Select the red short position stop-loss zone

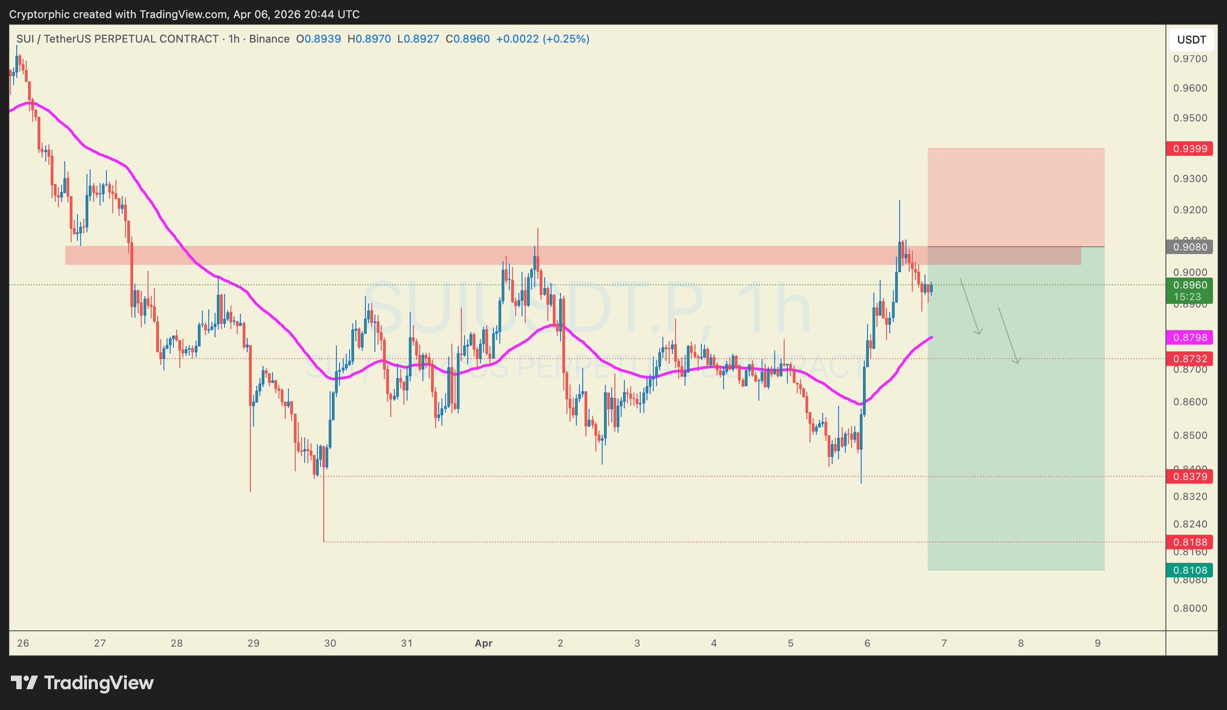[x=1016, y=197]
